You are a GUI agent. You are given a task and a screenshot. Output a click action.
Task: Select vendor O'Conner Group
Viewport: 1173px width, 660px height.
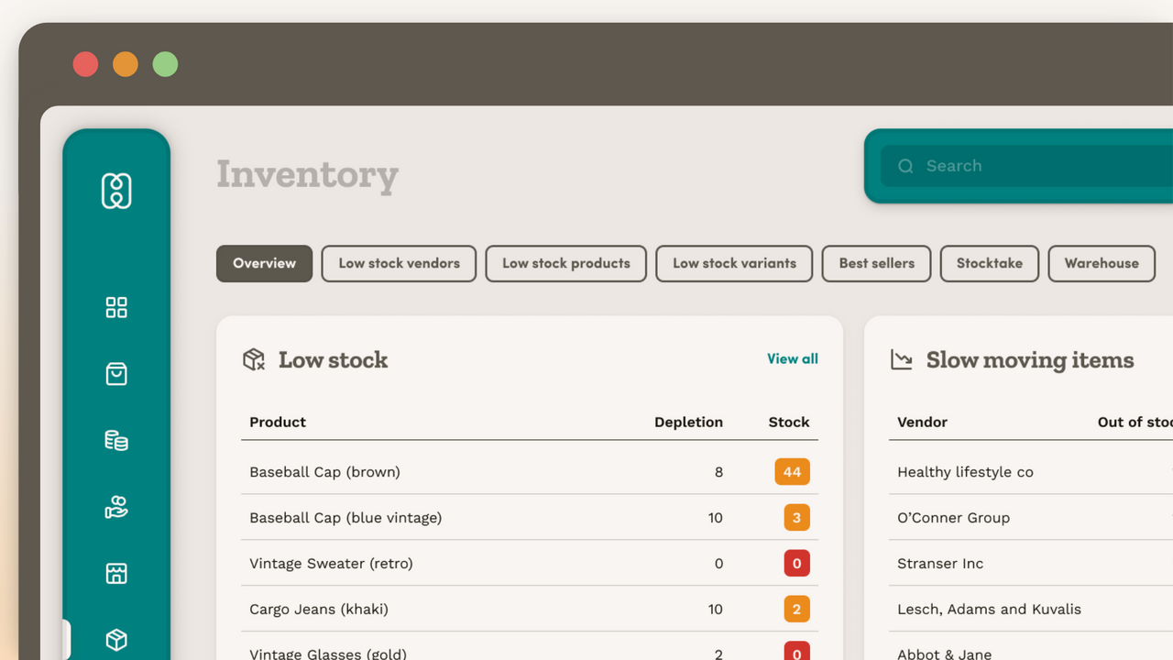pyautogui.click(x=953, y=518)
